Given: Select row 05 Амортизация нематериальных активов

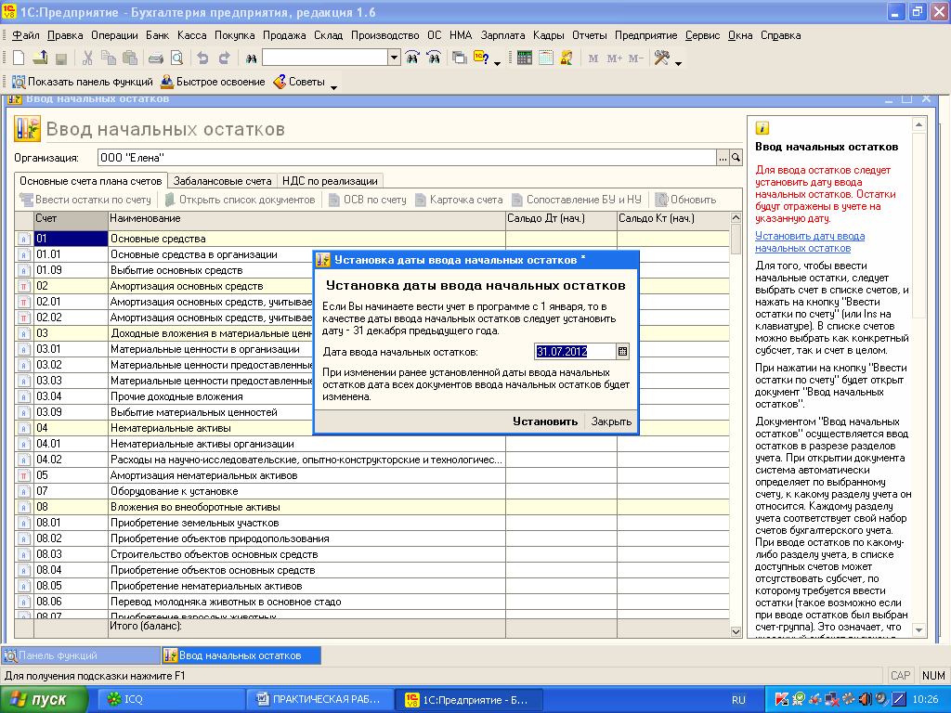Looking at the screenshot, I should (x=371, y=475).
